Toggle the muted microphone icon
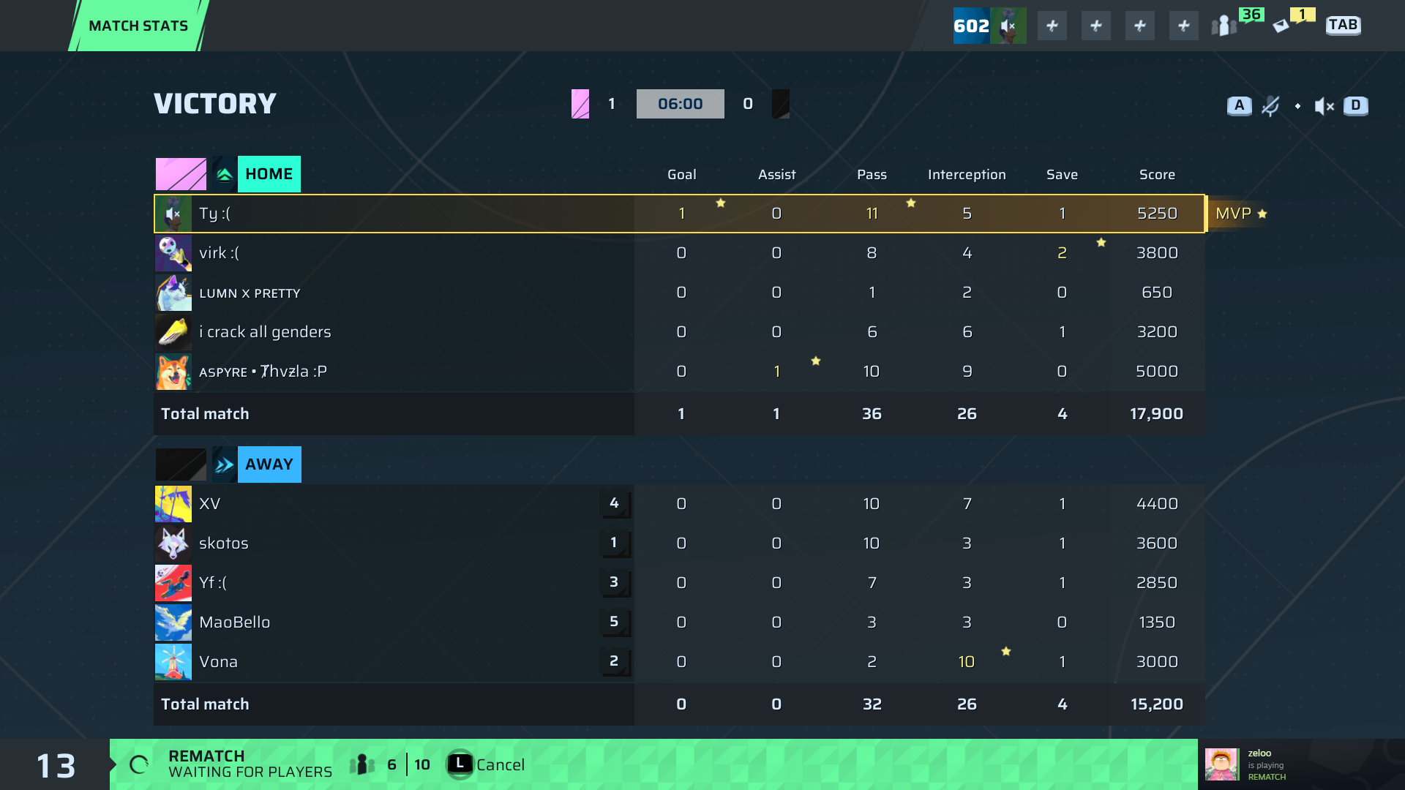 pyautogui.click(x=1270, y=106)
